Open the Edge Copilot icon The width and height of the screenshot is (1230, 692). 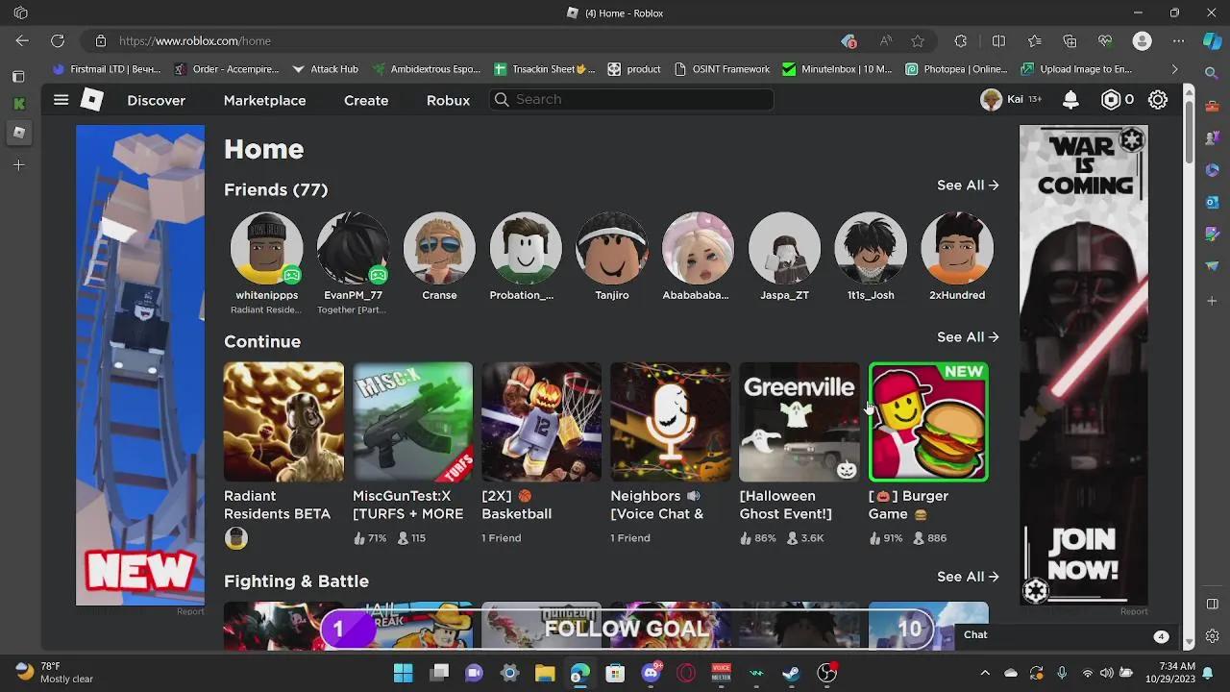[1213, 41]
